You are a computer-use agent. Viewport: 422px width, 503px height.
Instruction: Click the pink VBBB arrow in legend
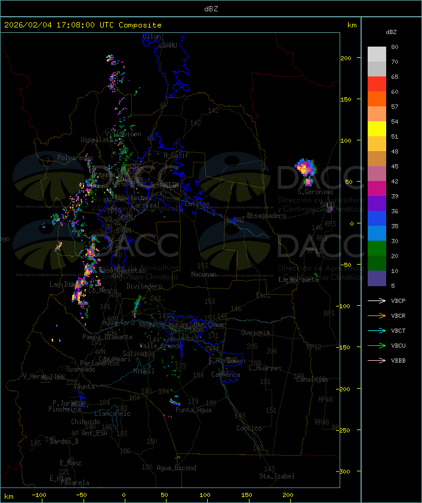point(377,361)
